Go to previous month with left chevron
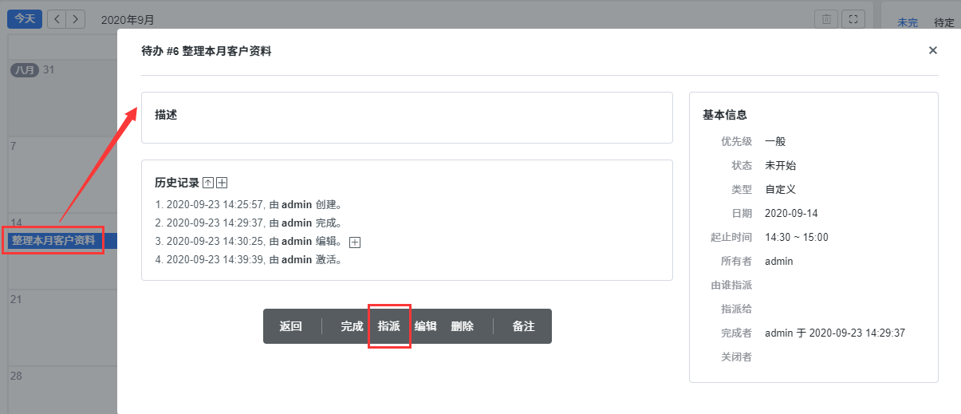Viewport: 961px width, 414px height. 57,19
